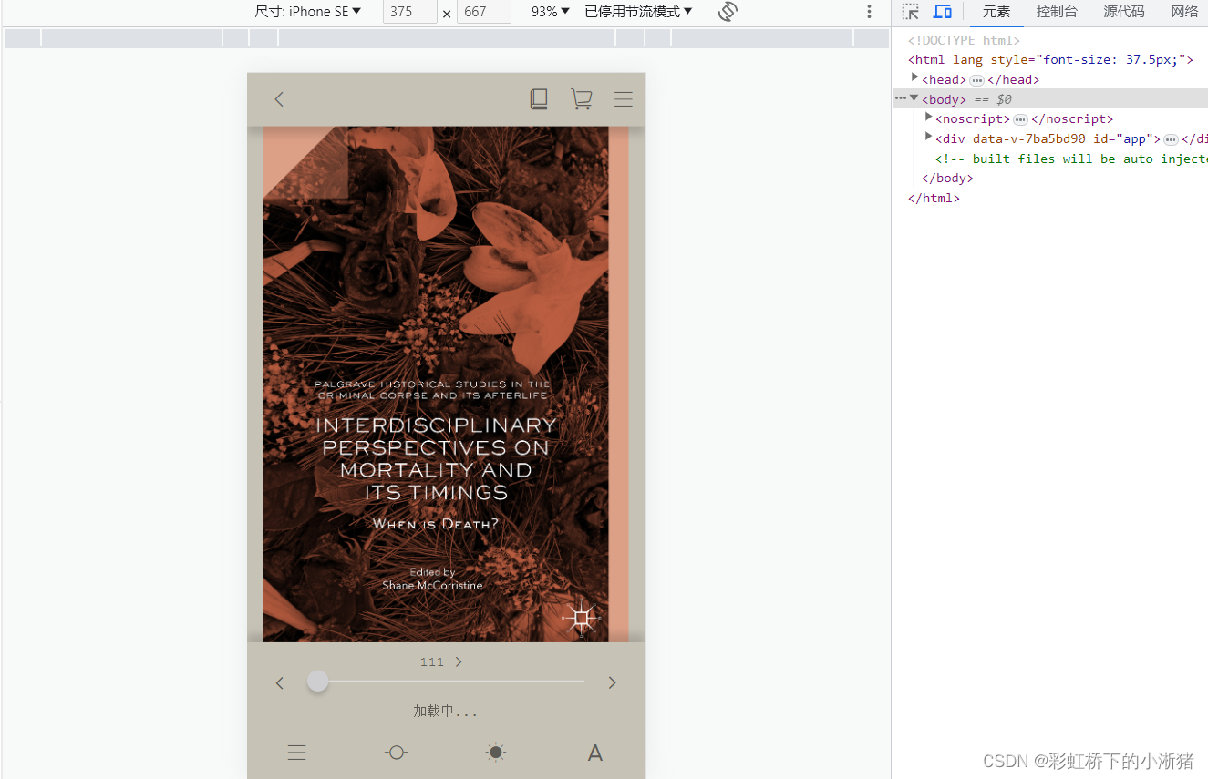
Task: Open the reader's top-right hamburger menu
Action: [624, 99]
